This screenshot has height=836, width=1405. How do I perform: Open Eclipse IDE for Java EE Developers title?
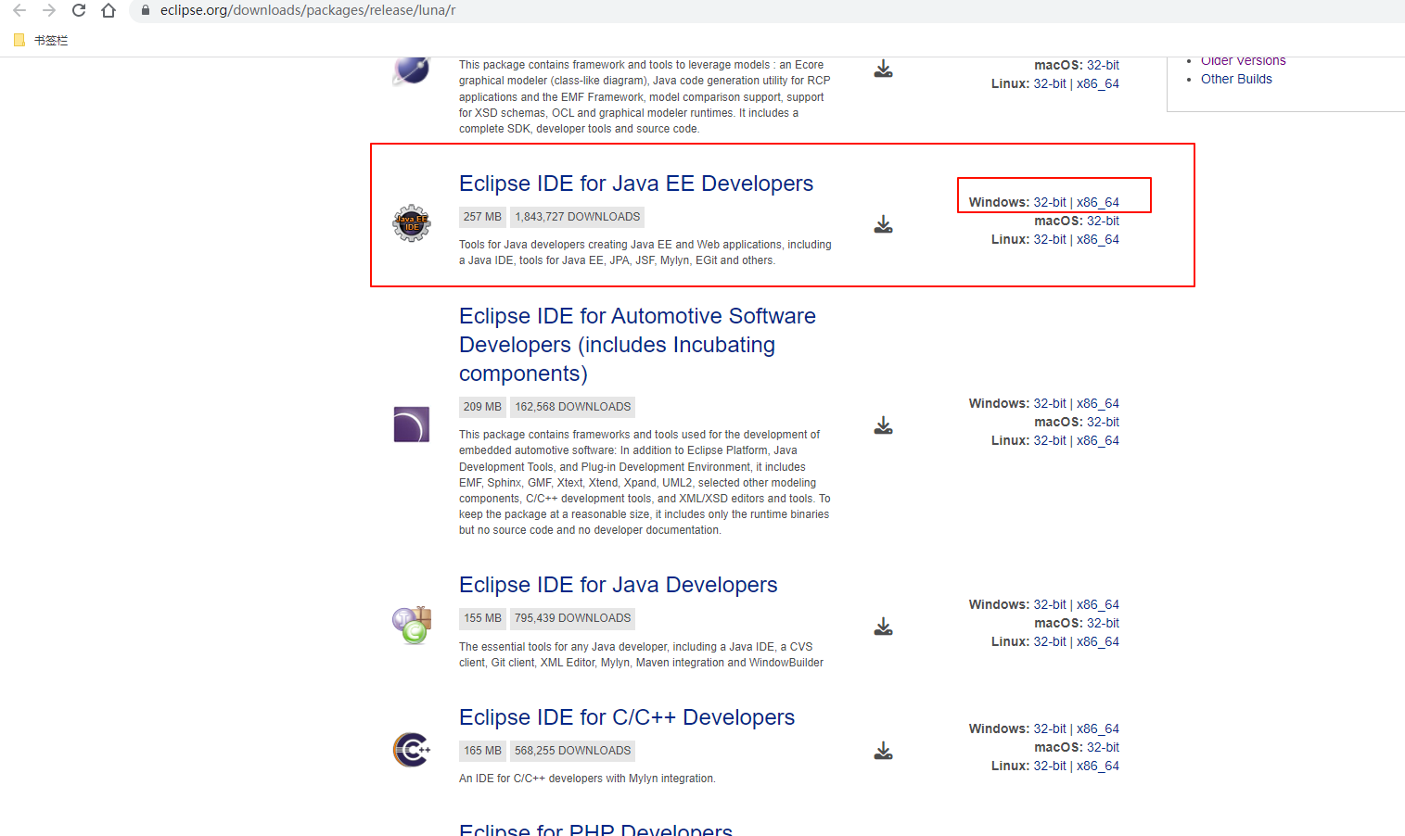636,184
